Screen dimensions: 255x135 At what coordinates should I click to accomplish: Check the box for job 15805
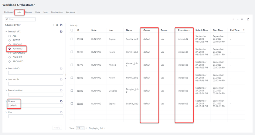tap(72, 91)
